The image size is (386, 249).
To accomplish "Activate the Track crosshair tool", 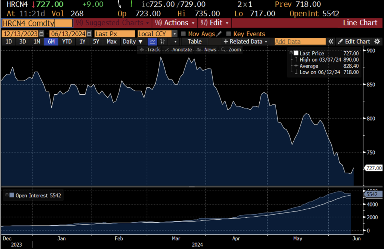I will pyautogui.click(x=150, y=50).
